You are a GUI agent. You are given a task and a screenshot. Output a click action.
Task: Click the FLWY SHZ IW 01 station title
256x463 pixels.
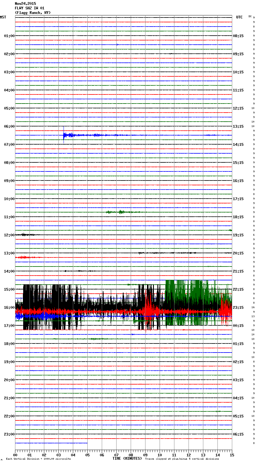[30, 8]
